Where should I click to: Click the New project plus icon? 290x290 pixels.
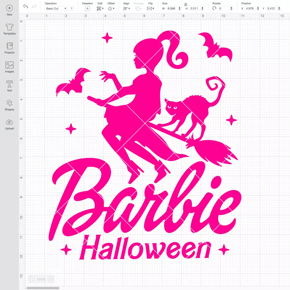[10, 8]
